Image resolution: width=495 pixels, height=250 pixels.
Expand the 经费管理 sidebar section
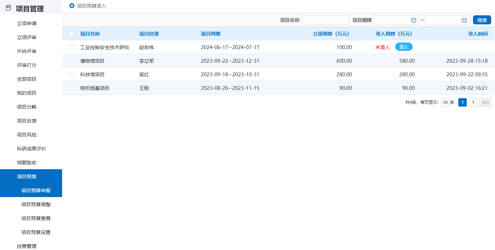coord(27,246)
